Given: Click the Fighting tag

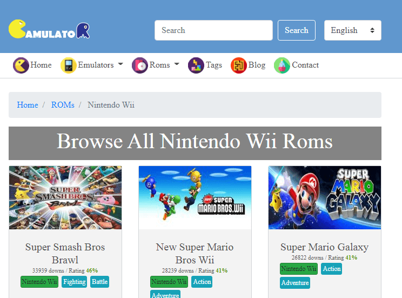Looking at the screenshot, I should tap(75, 282).
